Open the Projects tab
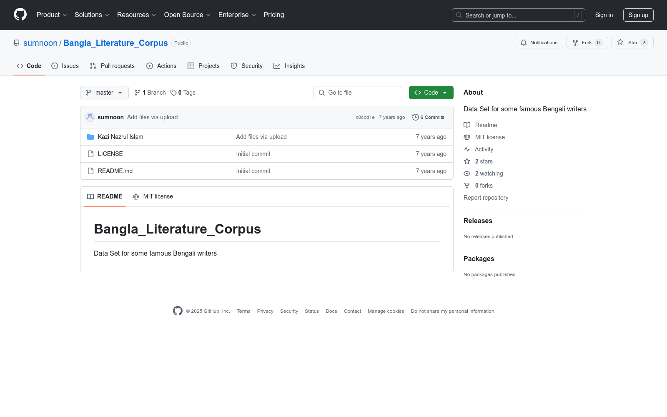The width and height of the screenshot is (667, 417). [203, 66]
